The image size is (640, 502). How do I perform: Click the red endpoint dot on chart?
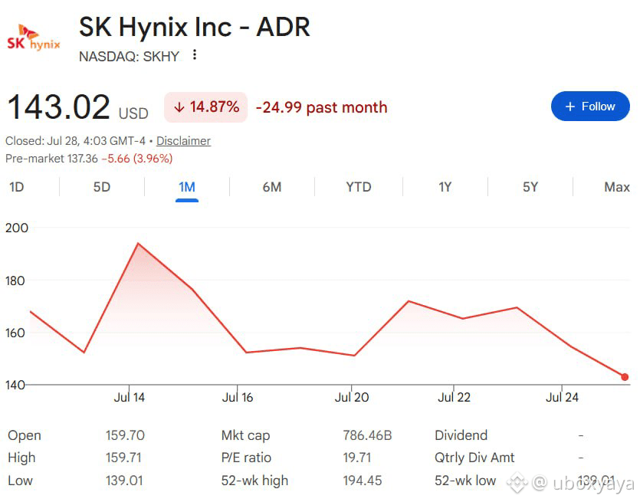tap(625, 377)
